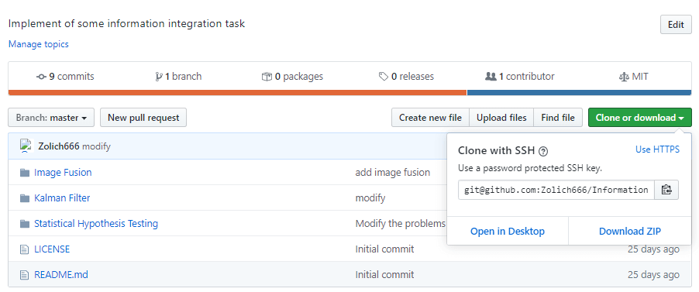Click the repository description text
This screenshot has width=699, height=292.
point(126,24)
